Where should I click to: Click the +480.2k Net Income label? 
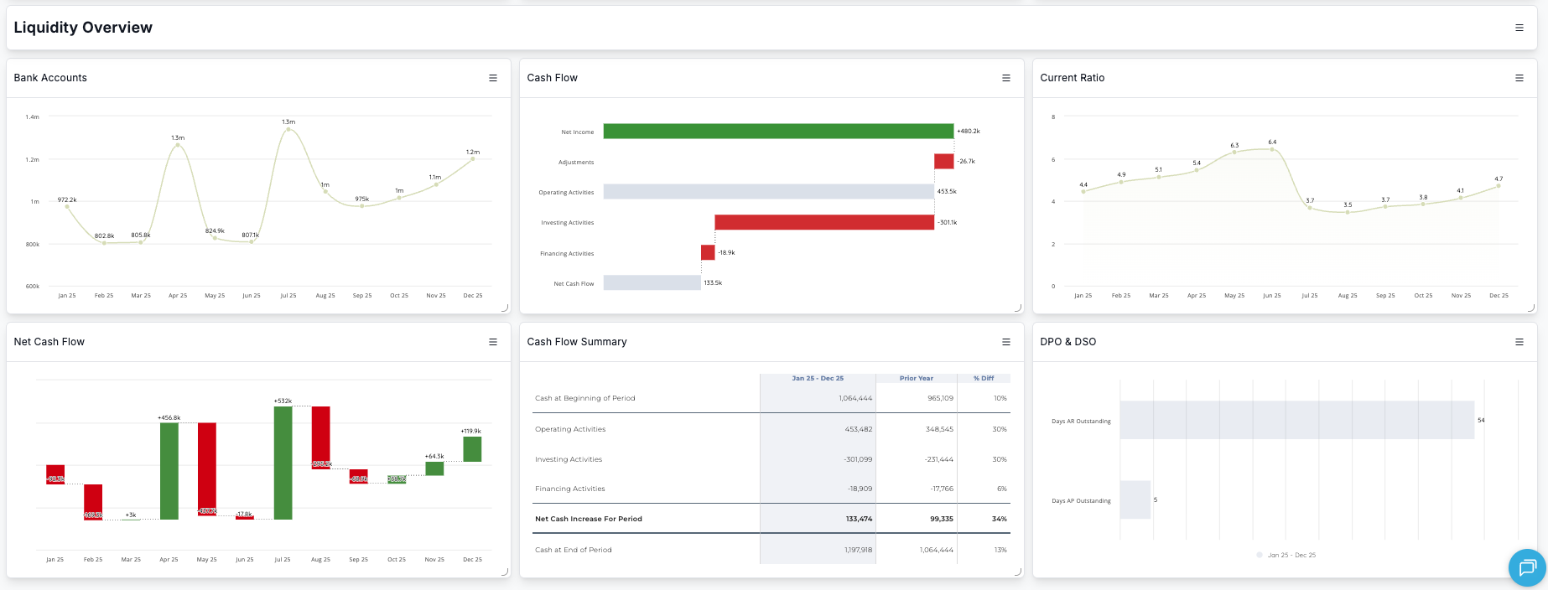tap(969, 132)
